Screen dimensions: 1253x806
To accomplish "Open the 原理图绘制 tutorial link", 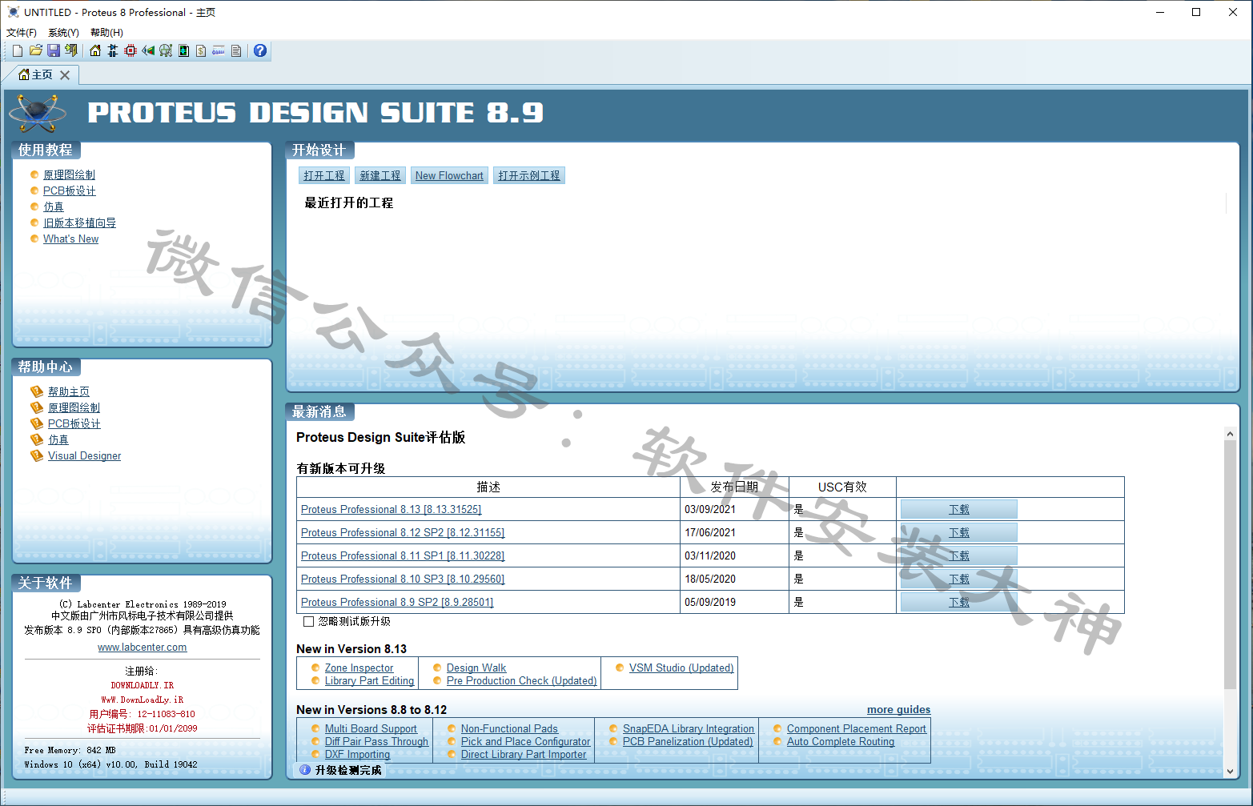I will tap(69, 174).
